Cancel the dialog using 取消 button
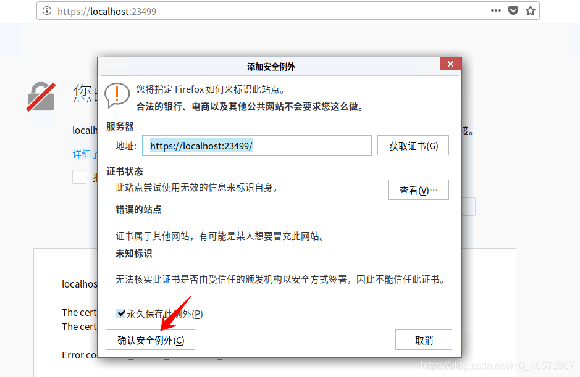Image resolution: width=580 pixels, height=377 pixels. click(424, 339)
